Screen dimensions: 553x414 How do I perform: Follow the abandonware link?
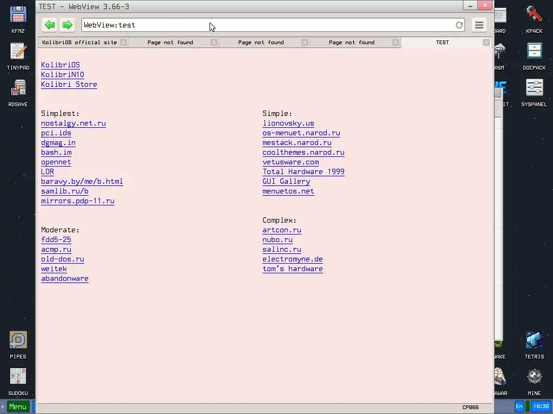tap(65, 279)
